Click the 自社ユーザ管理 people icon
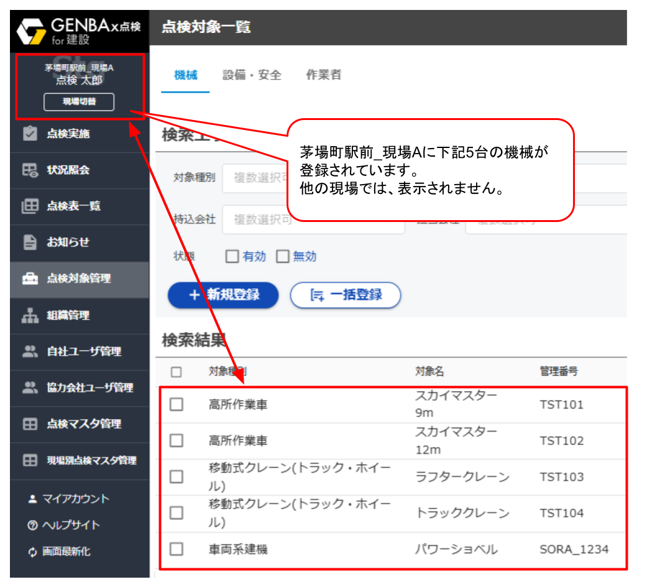This screenshot has width=647, height=587. click(30, 351)
